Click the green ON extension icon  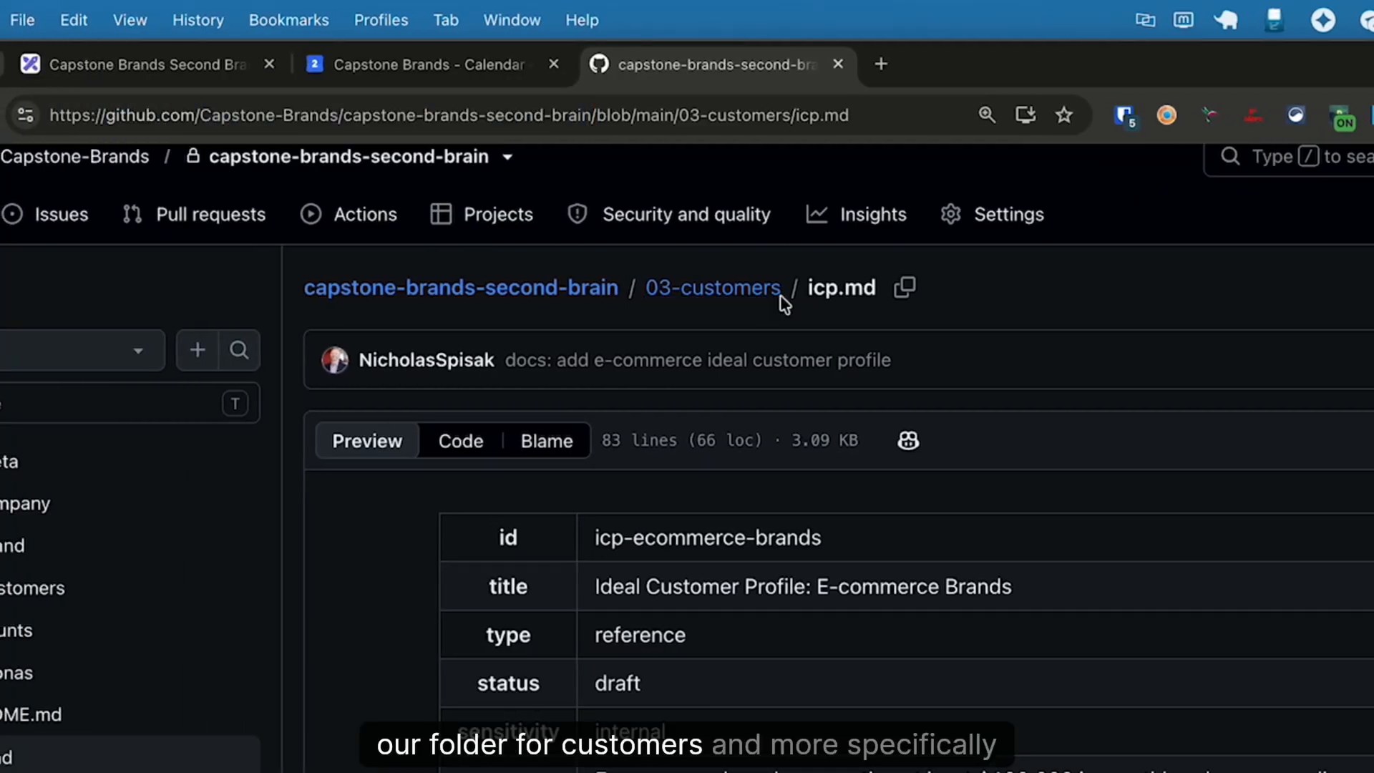(x=1342, y=118)
